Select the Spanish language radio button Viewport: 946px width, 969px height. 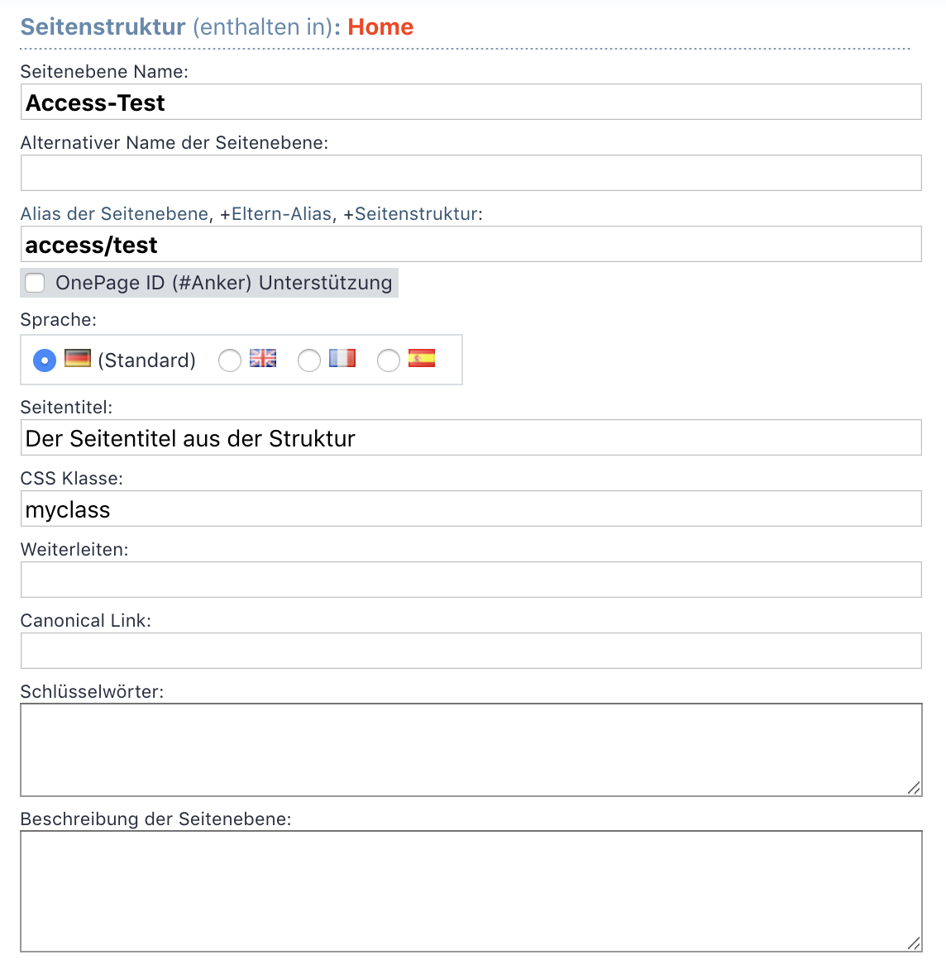(x=389, y=360)
